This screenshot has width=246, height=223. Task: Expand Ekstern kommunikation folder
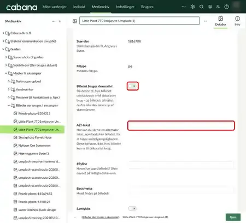pos(3,41)
